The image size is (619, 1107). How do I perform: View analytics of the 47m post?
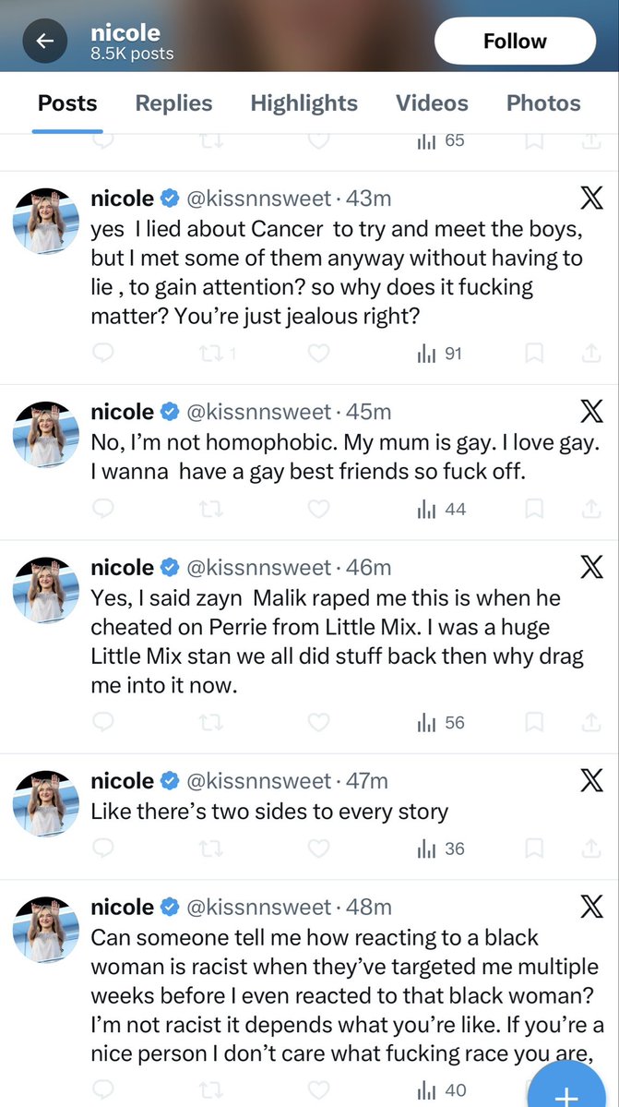(x=441, y=848)
